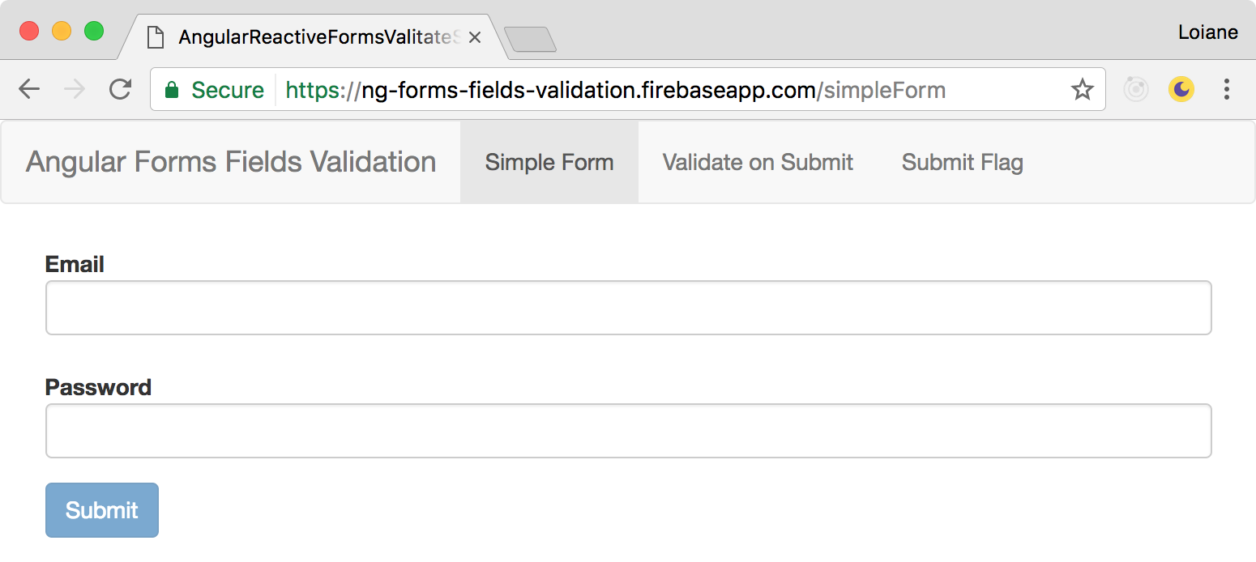1256x562 pixels.
Task: Click the back navigation arrow
Action: [29, 89]
